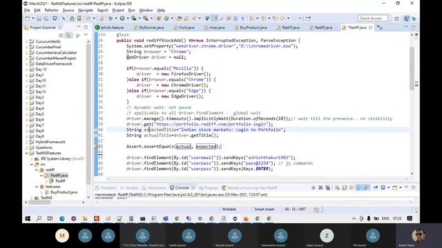Select BuyProduct.java in Project Explorer

[61, 192]
